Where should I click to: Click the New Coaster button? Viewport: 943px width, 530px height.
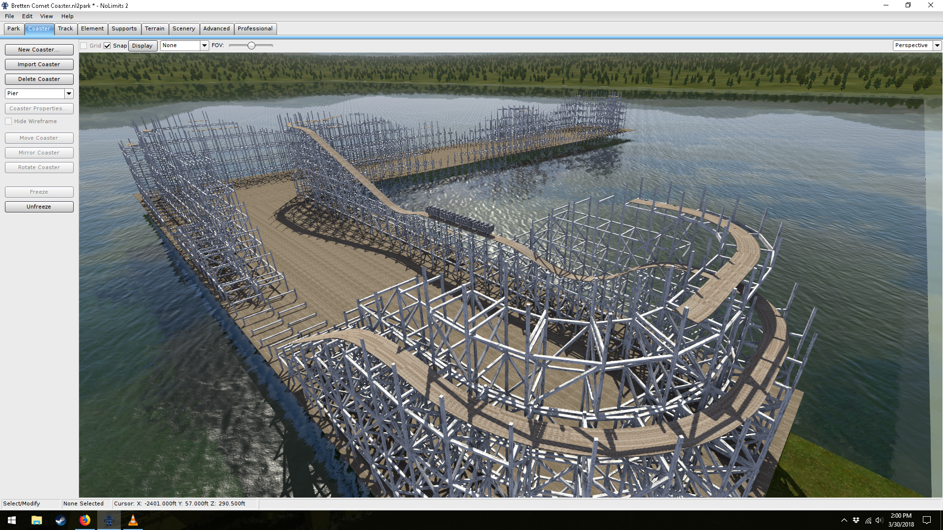[39, 50]
